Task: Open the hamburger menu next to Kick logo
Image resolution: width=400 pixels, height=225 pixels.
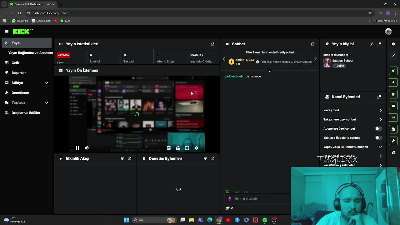Action: tap(7, 32)
